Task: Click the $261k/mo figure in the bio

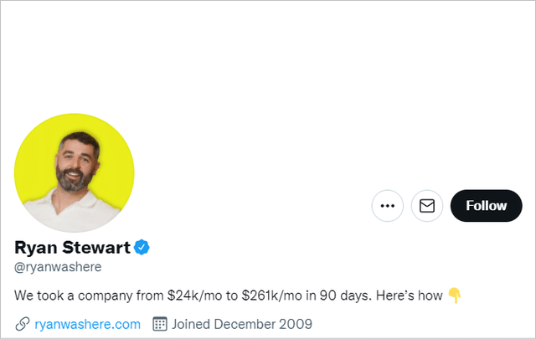Action: pyautogui.click(x=271, y=295)
